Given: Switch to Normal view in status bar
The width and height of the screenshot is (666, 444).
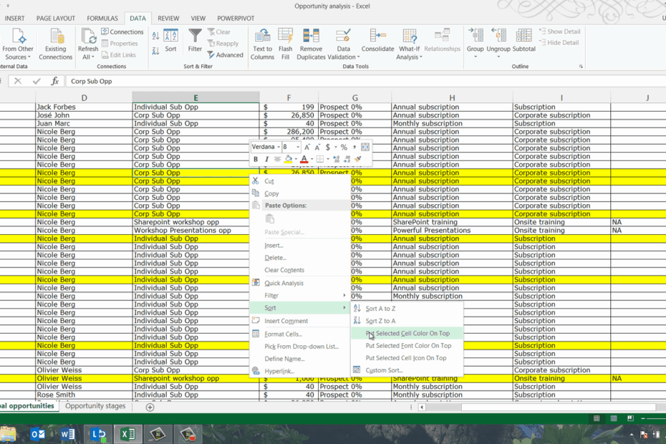Looking at the screenshot, I should tap(597, 418).
